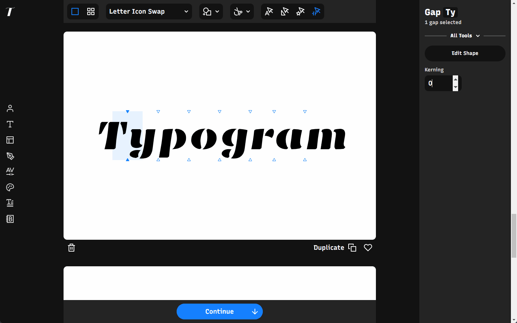
Task: Switch to single canvas view
Action: pos(75,11)
